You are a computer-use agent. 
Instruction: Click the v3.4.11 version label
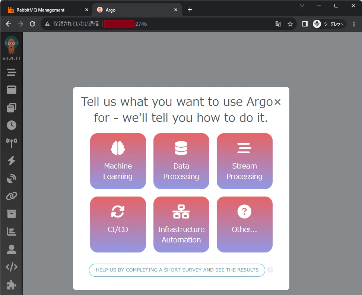point(12,58)
